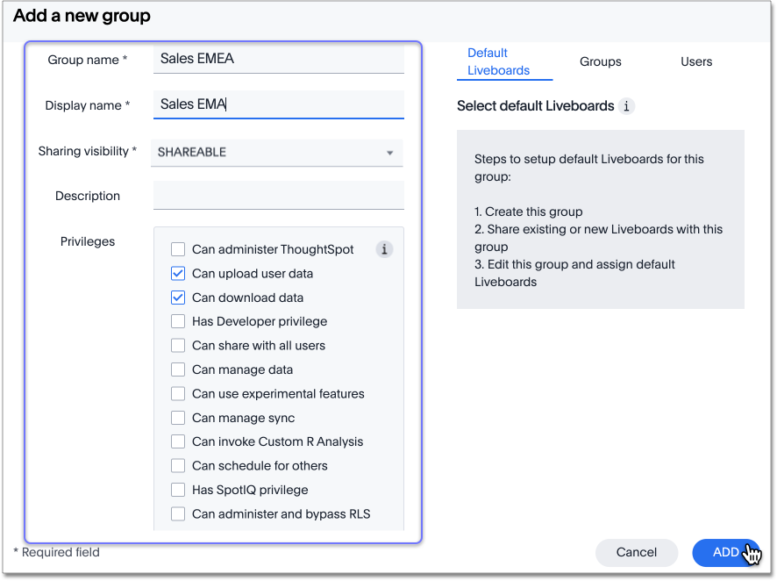Open info tooltip for Select default Liveboards
Screen dimensions: 777x581
626,105
